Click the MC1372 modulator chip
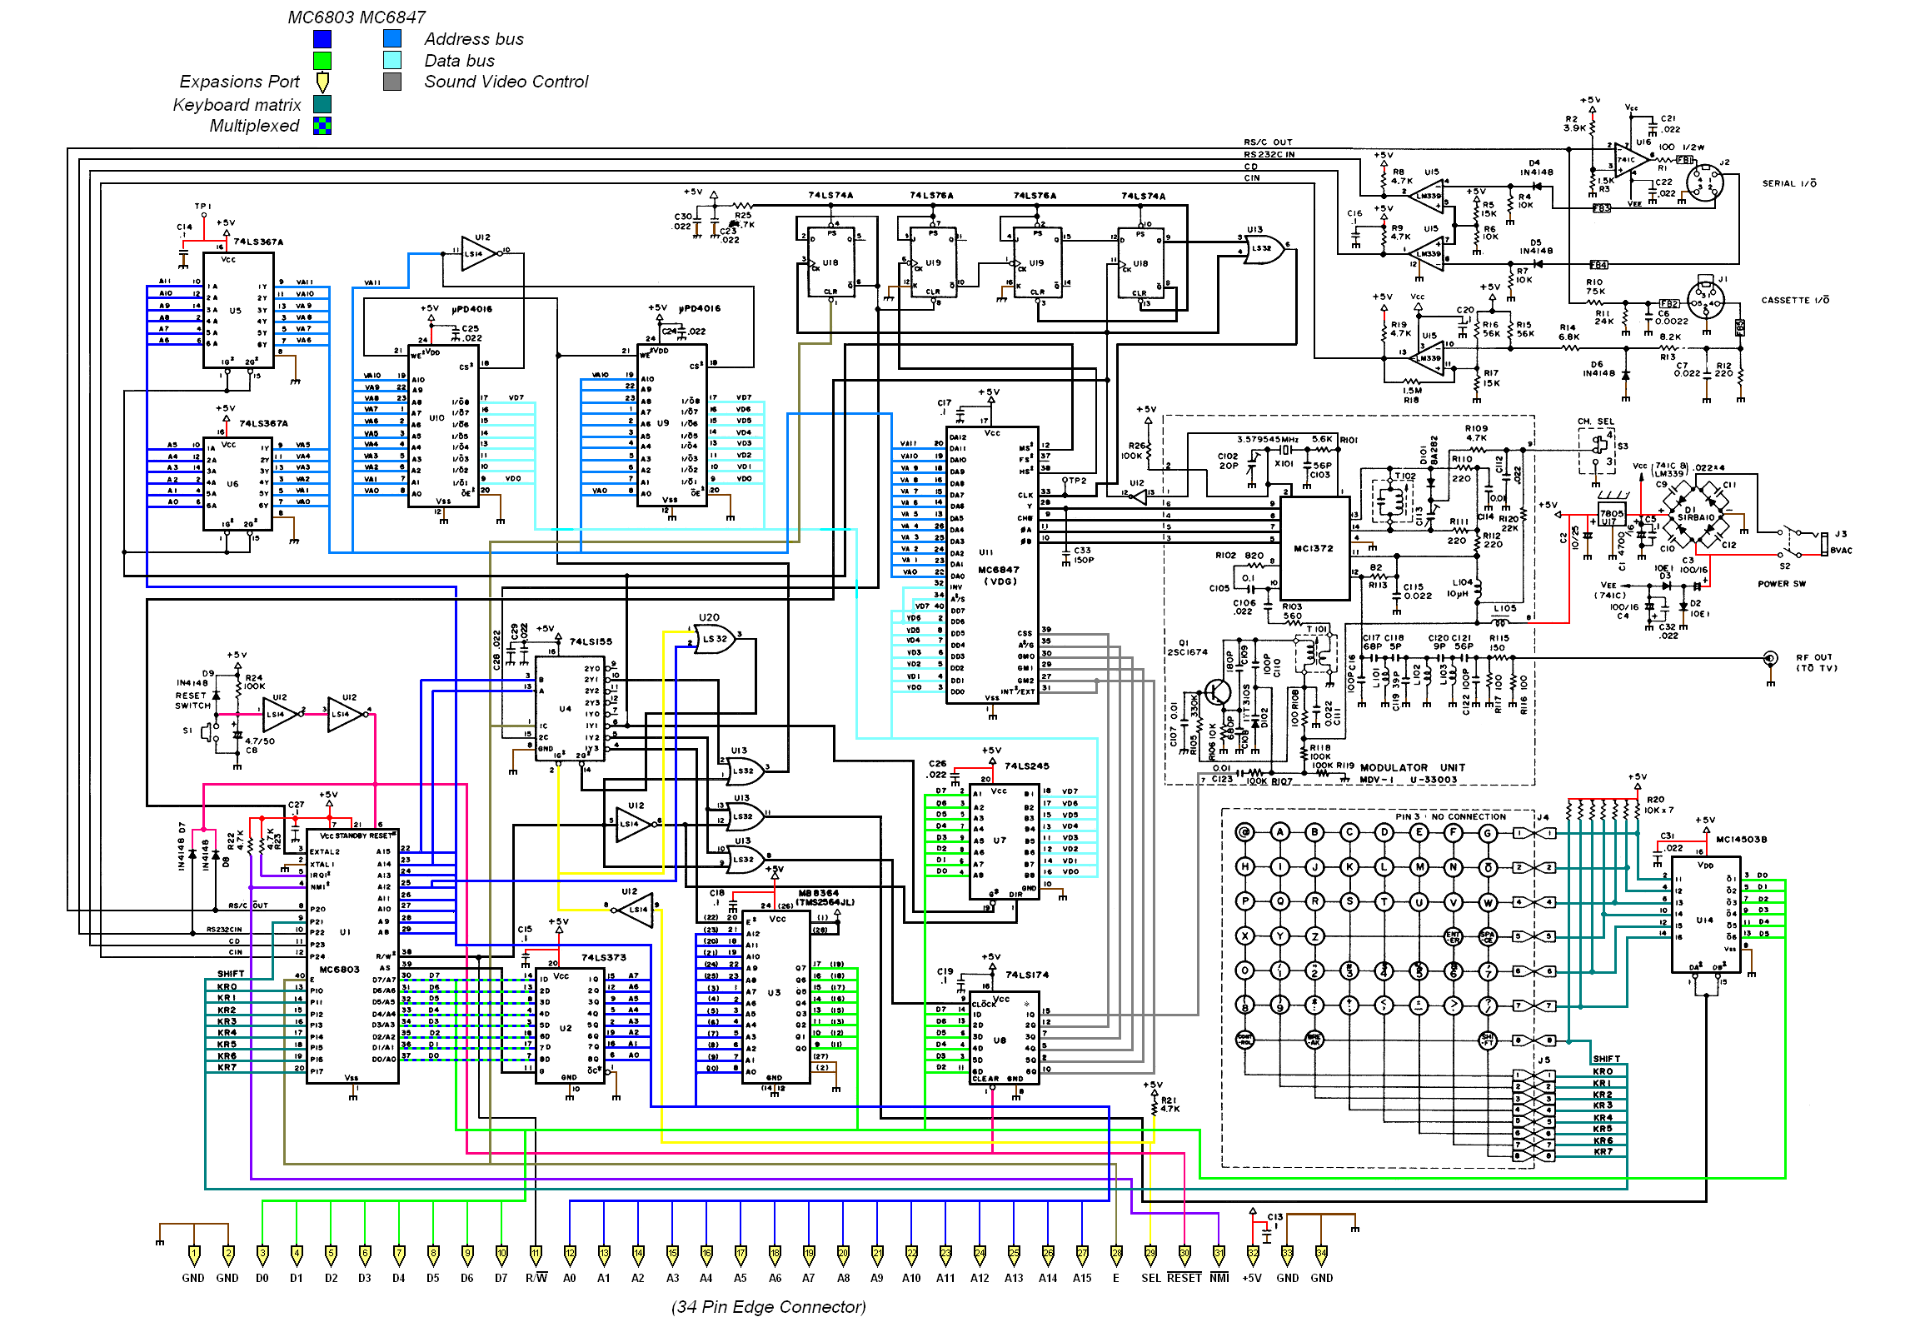The image size is (1920, 1342). click(x=1314, y=548)
